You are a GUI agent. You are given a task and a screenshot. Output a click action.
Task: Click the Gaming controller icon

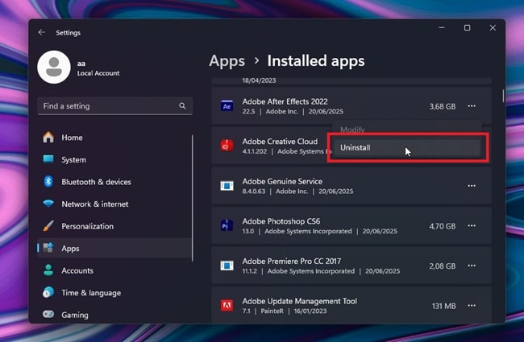(48, 315)
